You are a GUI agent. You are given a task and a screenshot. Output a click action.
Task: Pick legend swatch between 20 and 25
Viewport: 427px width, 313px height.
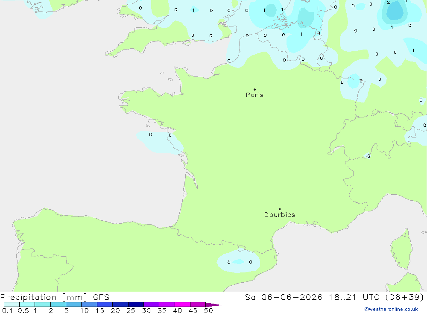120,304
